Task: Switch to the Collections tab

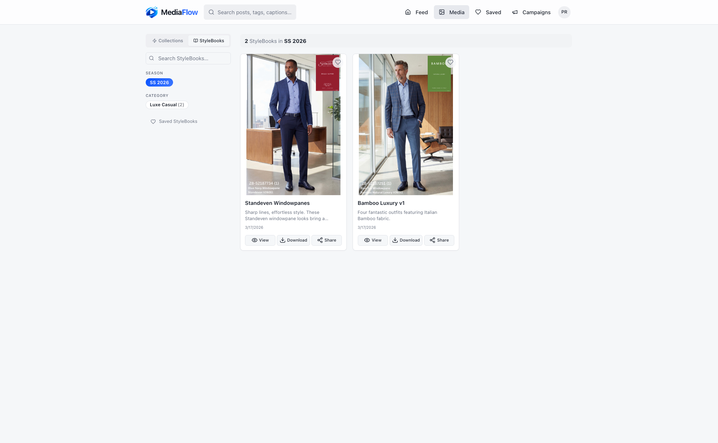Action: pos(168,40)
